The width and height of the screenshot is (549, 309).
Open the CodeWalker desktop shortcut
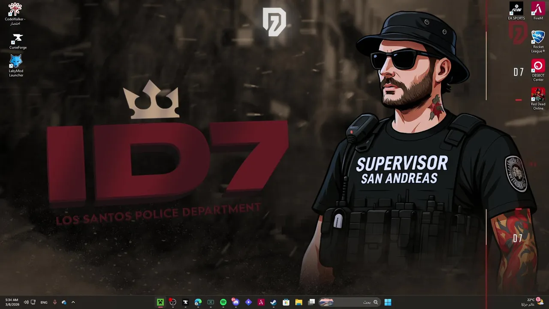15,14
